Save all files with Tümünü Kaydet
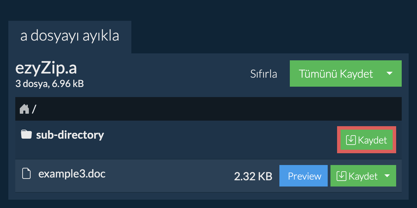This screenshot has width=417, height=208. tap(336, 73)
